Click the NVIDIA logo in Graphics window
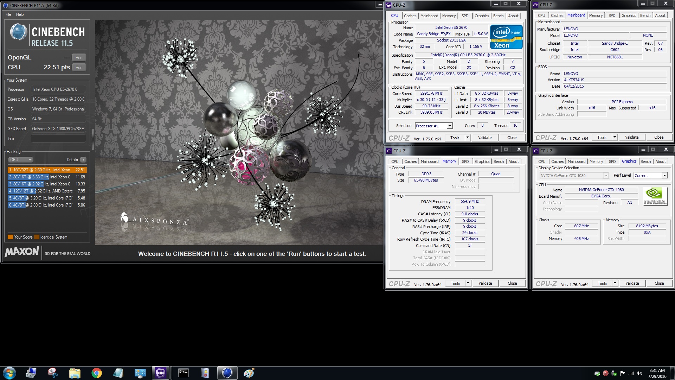The height and width of the screenshot is (380, 675). [x=655, y=196]
